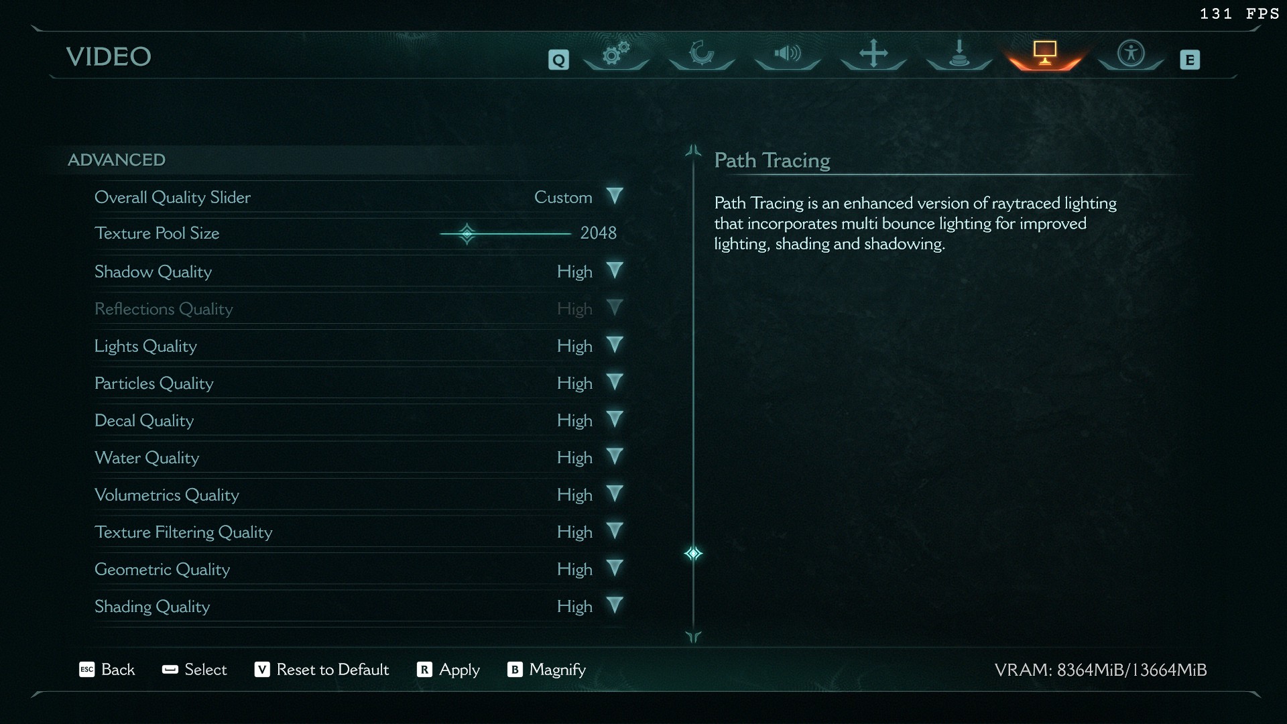
Task: Open the crosshair HUD settings tab
Action: coord(873,53)
